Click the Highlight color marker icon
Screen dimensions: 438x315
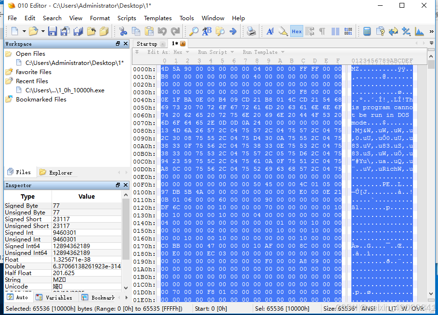[283, 31]
